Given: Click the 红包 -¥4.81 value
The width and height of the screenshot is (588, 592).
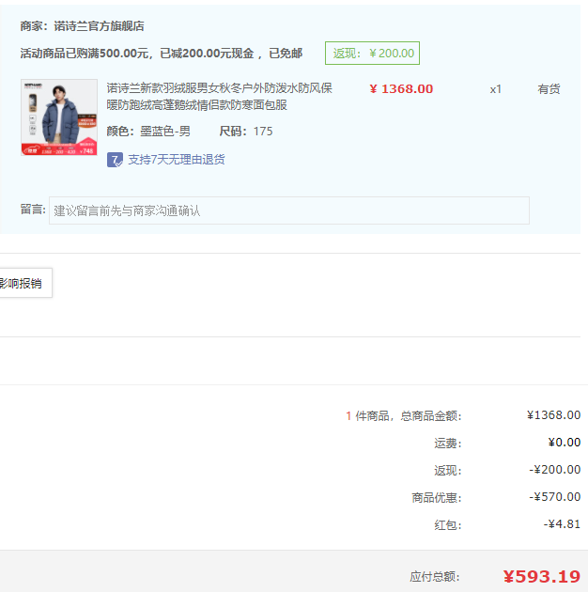Looking at the screenshot, I should (x=562, y=524).
